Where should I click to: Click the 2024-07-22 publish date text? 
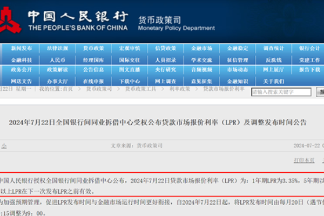(307, 146)
